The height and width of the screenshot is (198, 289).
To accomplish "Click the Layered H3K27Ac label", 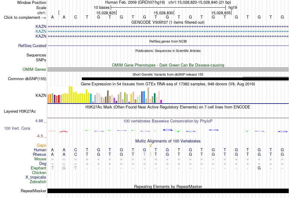I will coord(20,111).
